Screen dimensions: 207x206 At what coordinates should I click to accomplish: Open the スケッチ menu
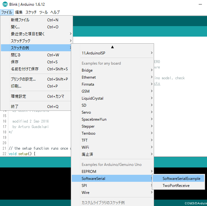click(x=31, y=12)
